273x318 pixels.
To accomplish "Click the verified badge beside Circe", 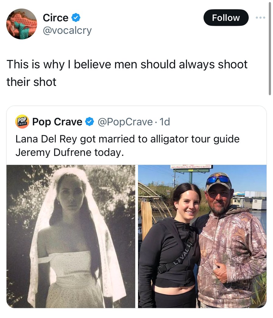I will tap(76, 18).
